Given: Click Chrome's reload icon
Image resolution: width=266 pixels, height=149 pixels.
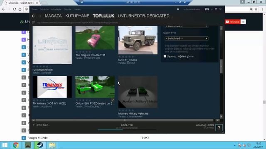Looking at the screenshot, I should pos(15,9).
